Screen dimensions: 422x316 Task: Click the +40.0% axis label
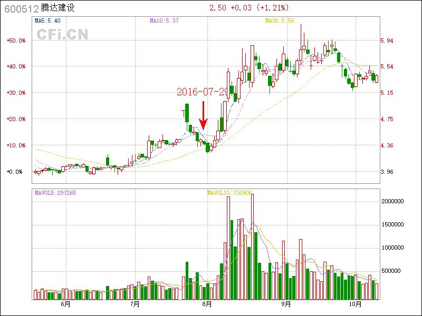click(x=16, y=66)
